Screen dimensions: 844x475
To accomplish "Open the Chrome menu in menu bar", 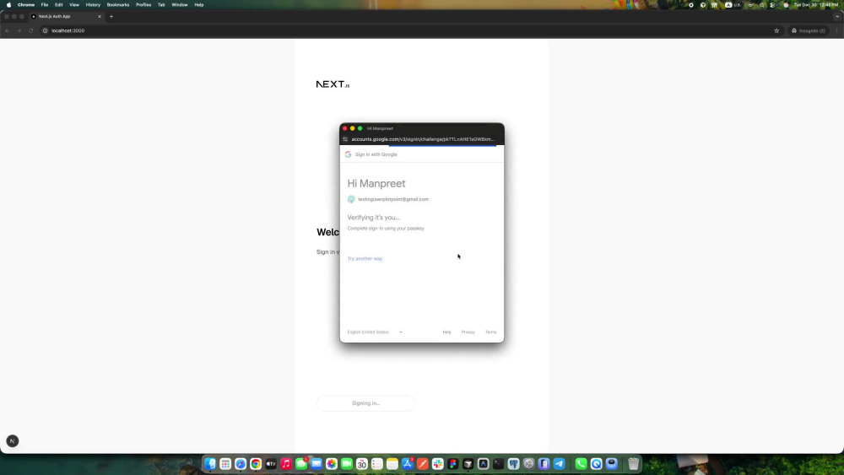I will (26, 5).
